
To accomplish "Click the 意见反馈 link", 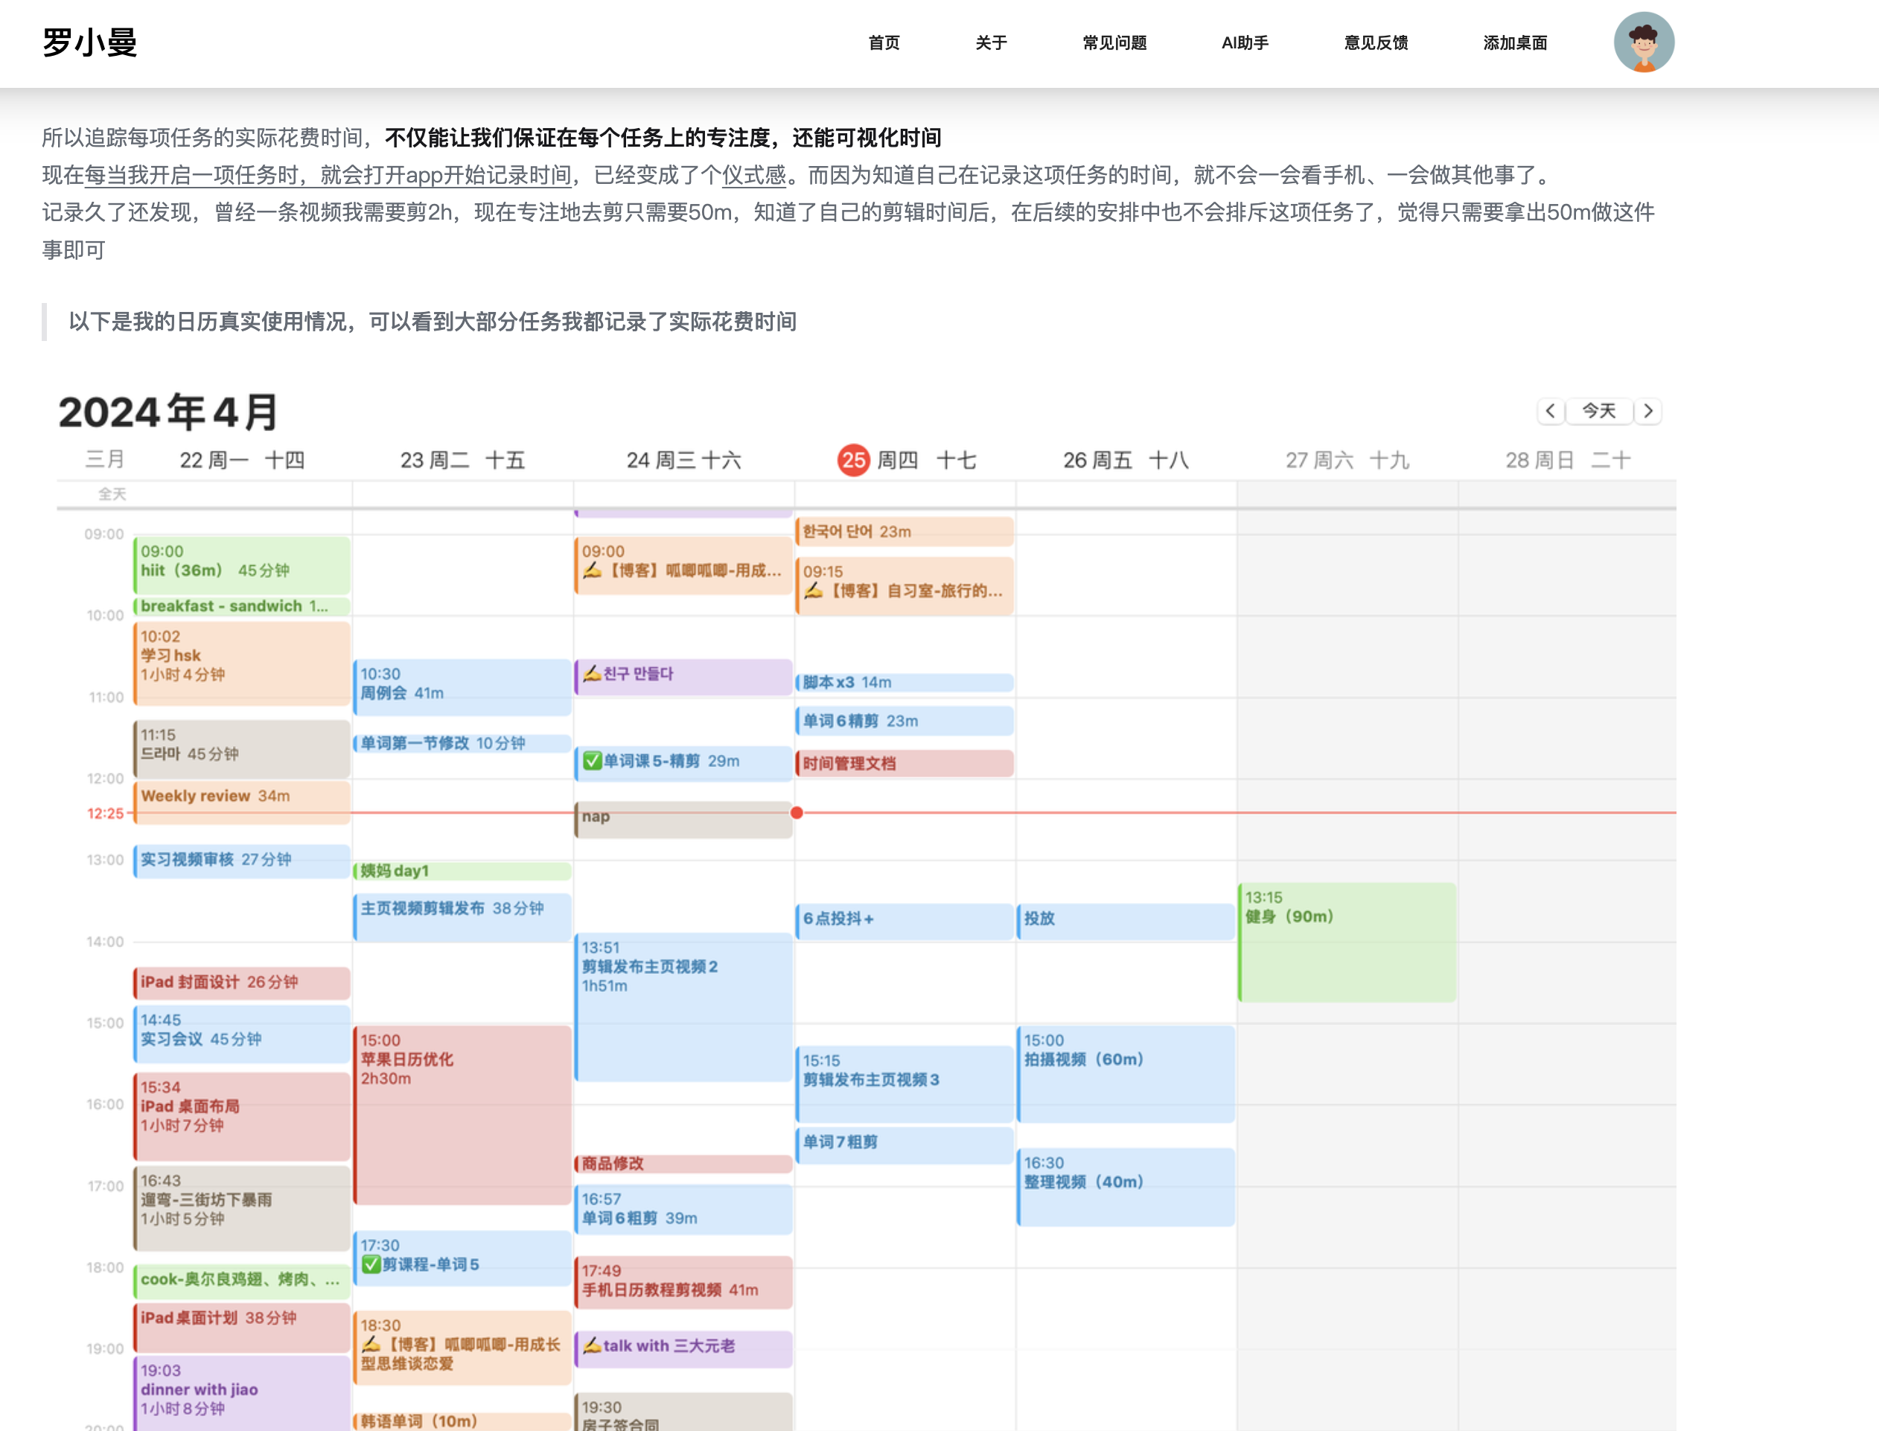I will point(1376,42).
